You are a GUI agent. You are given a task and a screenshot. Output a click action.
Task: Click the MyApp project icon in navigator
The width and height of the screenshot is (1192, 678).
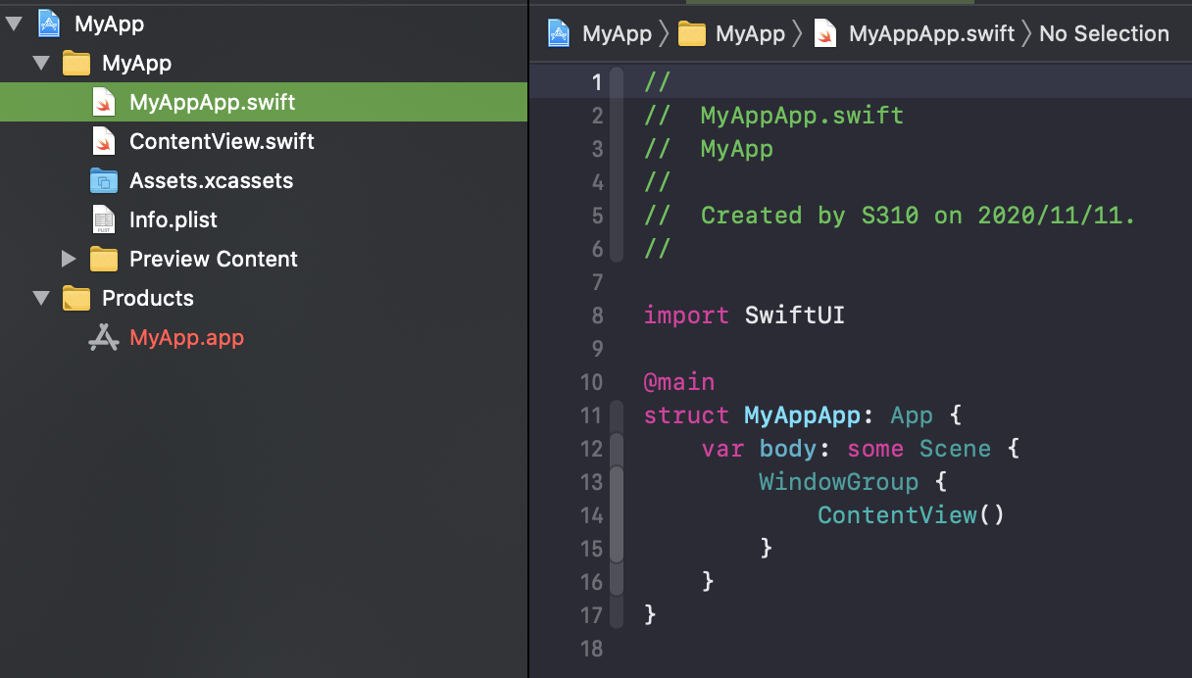click(x=49, y=24)
